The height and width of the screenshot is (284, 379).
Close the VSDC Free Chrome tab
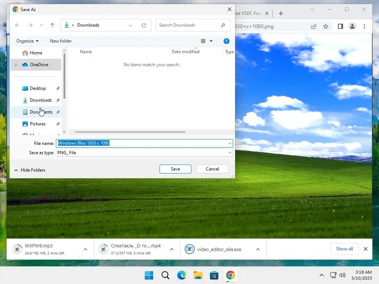[267, 13]
